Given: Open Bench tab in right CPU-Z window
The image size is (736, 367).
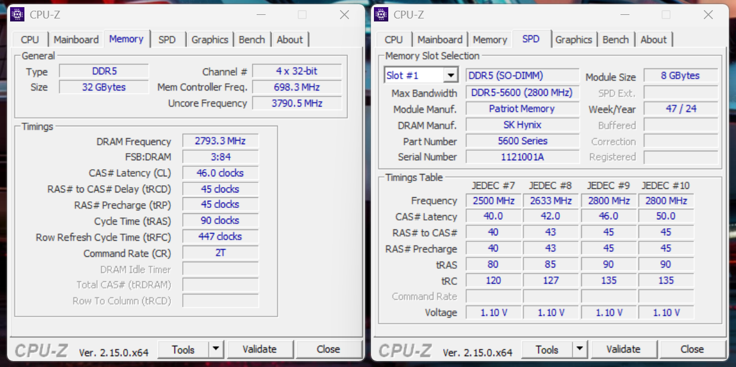Looking at the screenshot, I should (616, 40).
